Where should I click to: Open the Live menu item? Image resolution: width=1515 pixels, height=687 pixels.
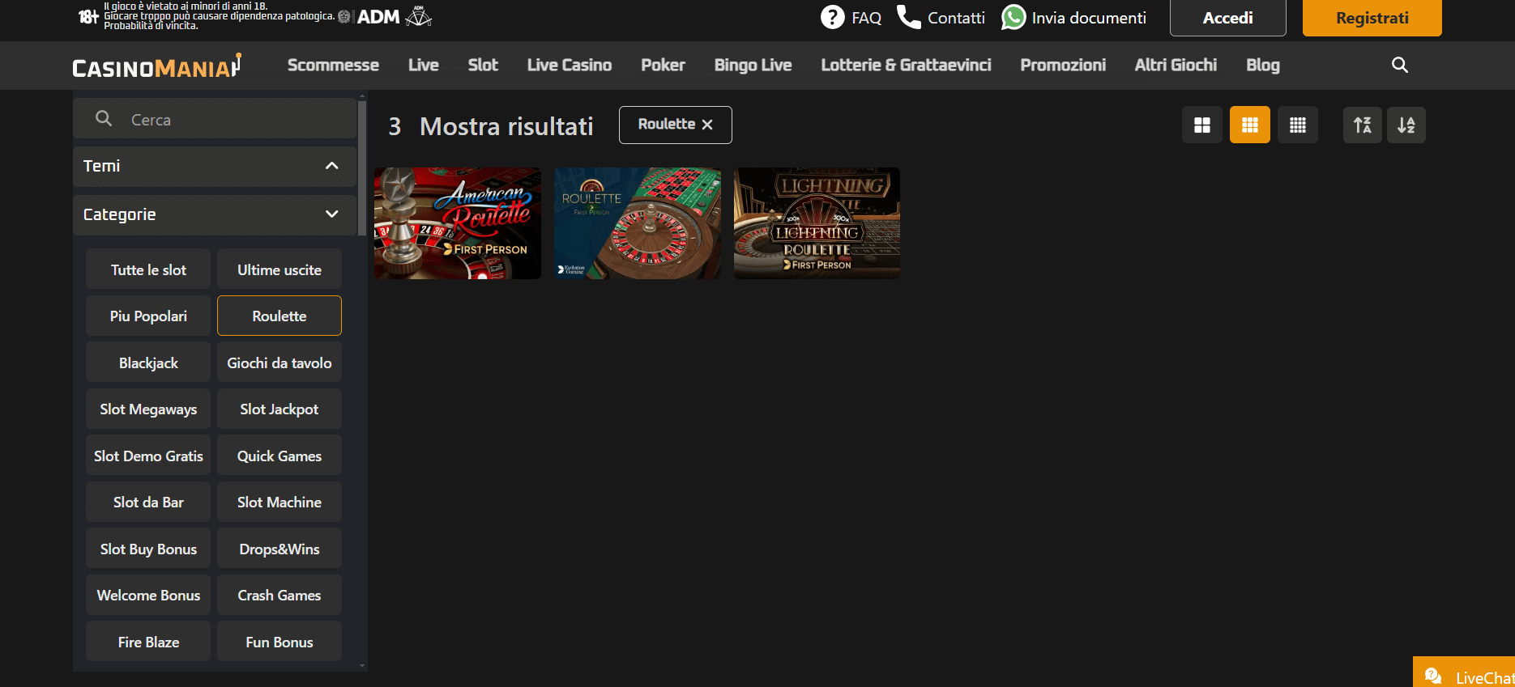click(423, 65)
